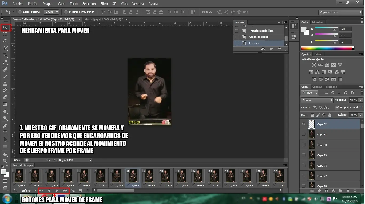
Task: Select the Crop tool
Action: click(x=5, y=55)
